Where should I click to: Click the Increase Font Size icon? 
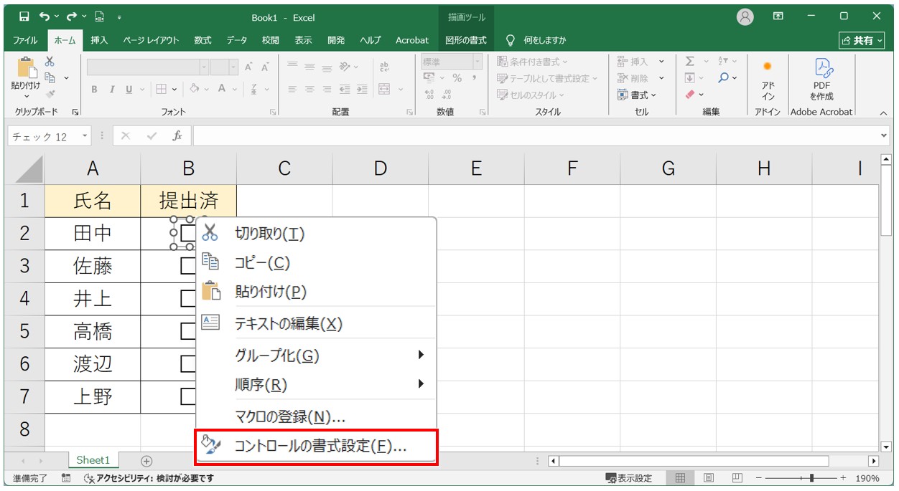click(248, 67)
